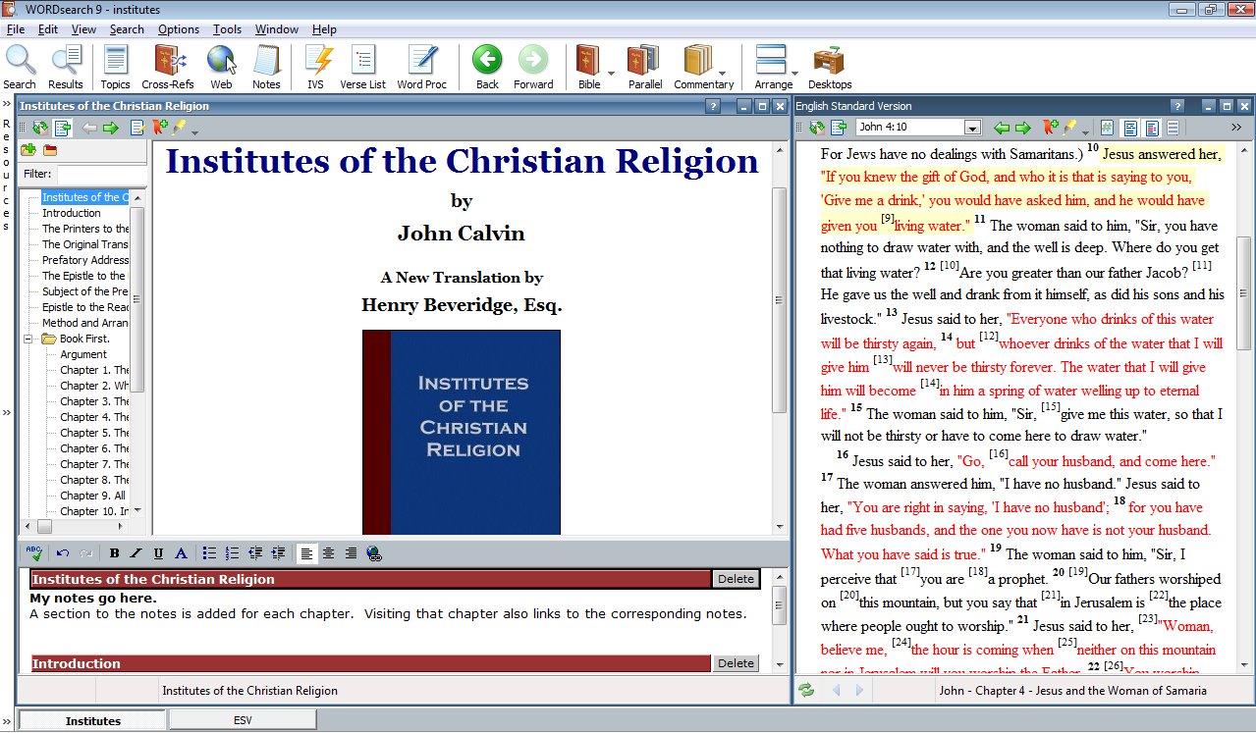Go to next verse in ESV window
This screenshot has height=733, width=1256.
tap(1022, 128)
